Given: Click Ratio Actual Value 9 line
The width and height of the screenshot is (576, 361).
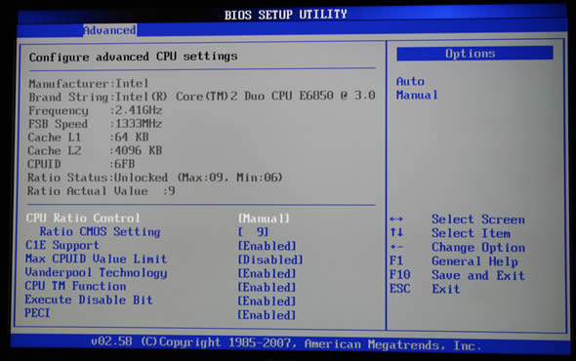Looking at the screenshot, I should point(101,191).
